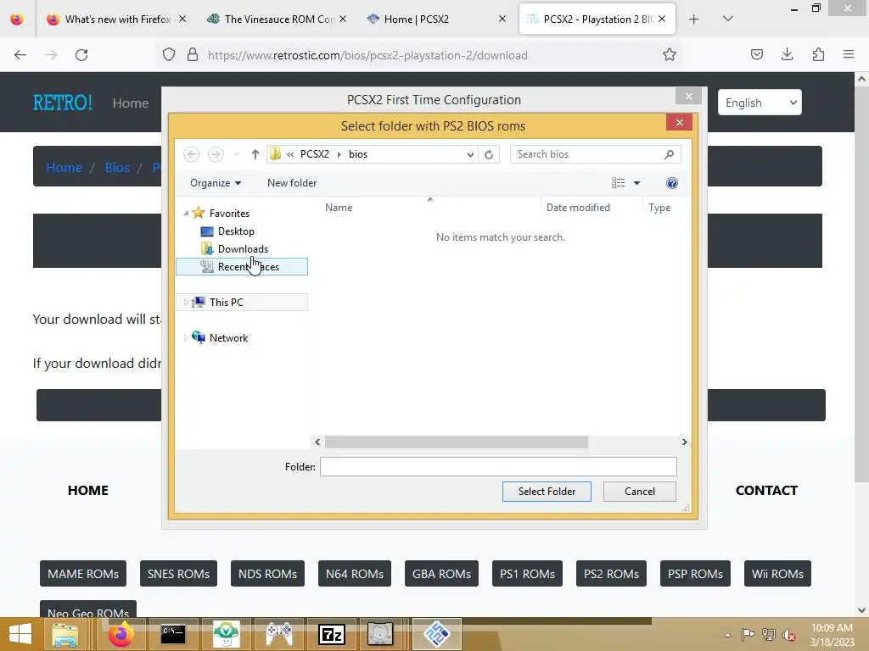This screenshot has width=869, height=651.
Task: Expand the This PC node
Action: click(x=186, y=303)
